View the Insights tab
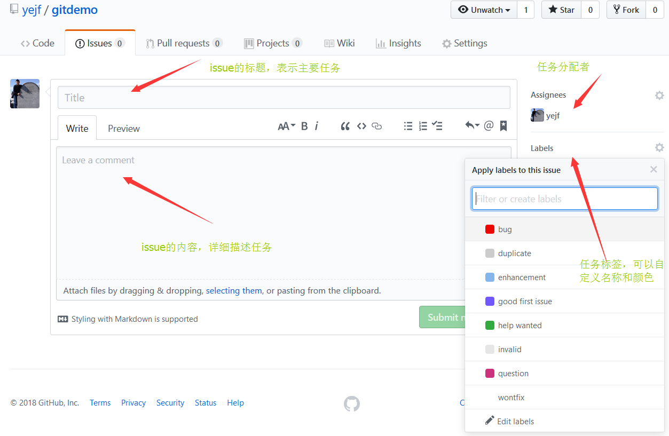 coord(398,43)
